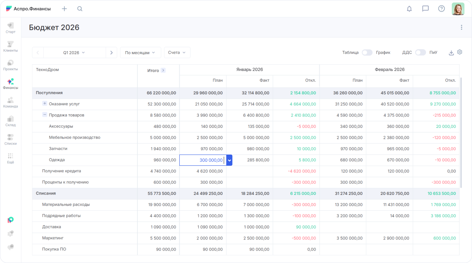This screenshot has height=263, width=472.
Task: Download the budget table via download icon
Action: (x=451, y=53)
